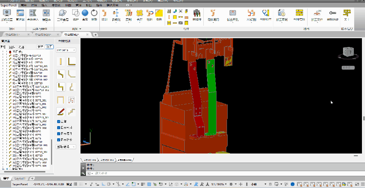Screen dimensions: 365x188
Task: Open the 参数化 tool dropdown arrow
Action: 116,23
